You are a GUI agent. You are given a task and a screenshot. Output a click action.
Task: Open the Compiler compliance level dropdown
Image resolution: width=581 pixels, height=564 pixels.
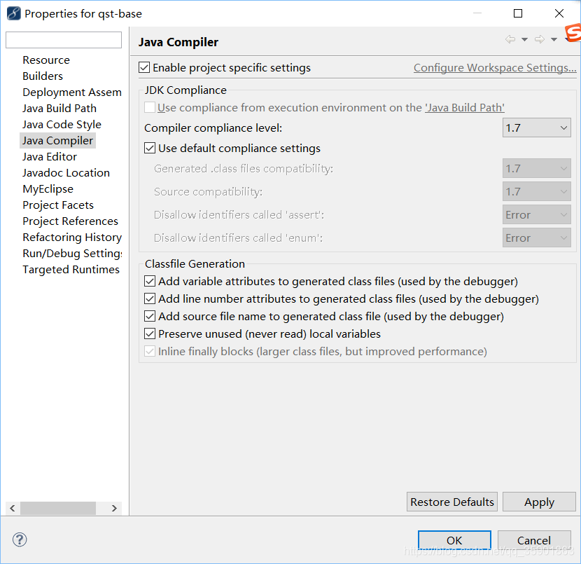coord(563,128)
